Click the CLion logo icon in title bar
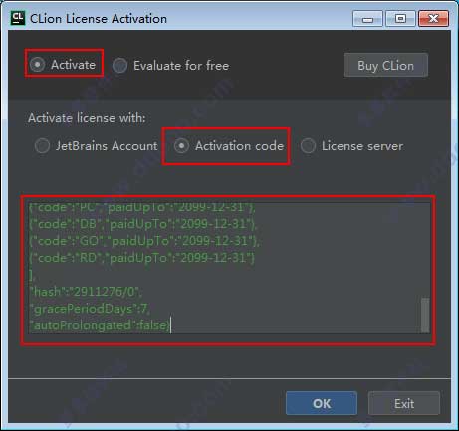 [x=18, y=18]
